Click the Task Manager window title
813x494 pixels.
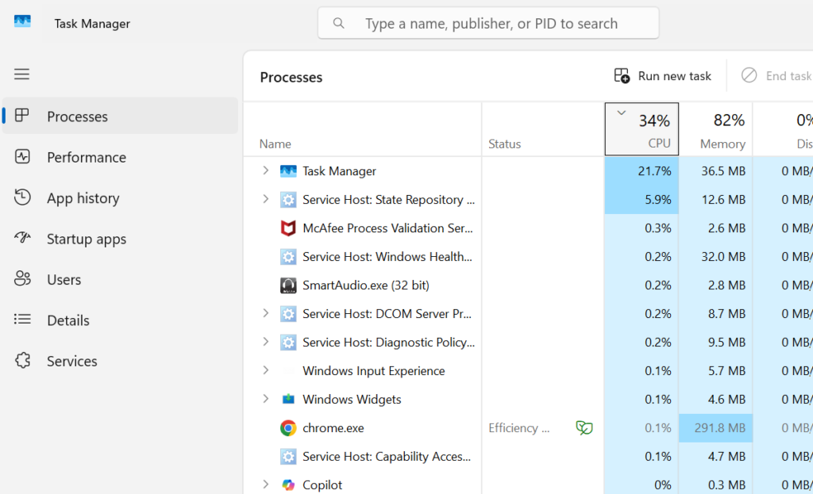click(92, 24)
